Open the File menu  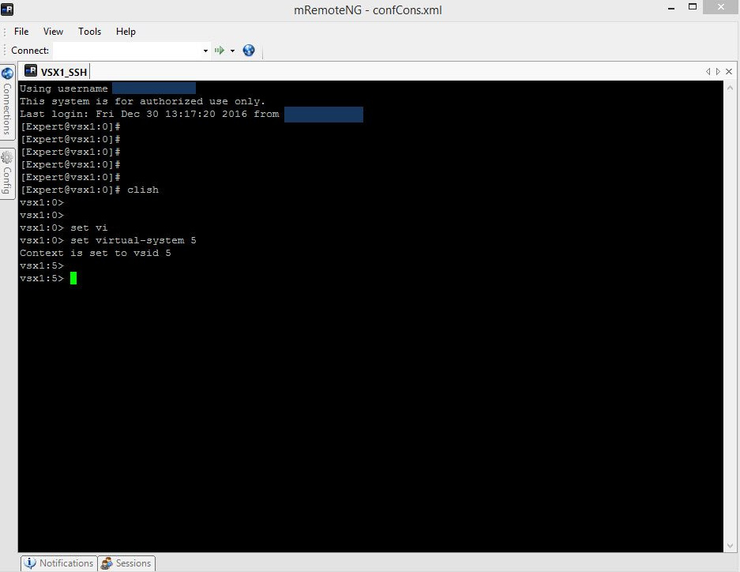tap(21, 32)
